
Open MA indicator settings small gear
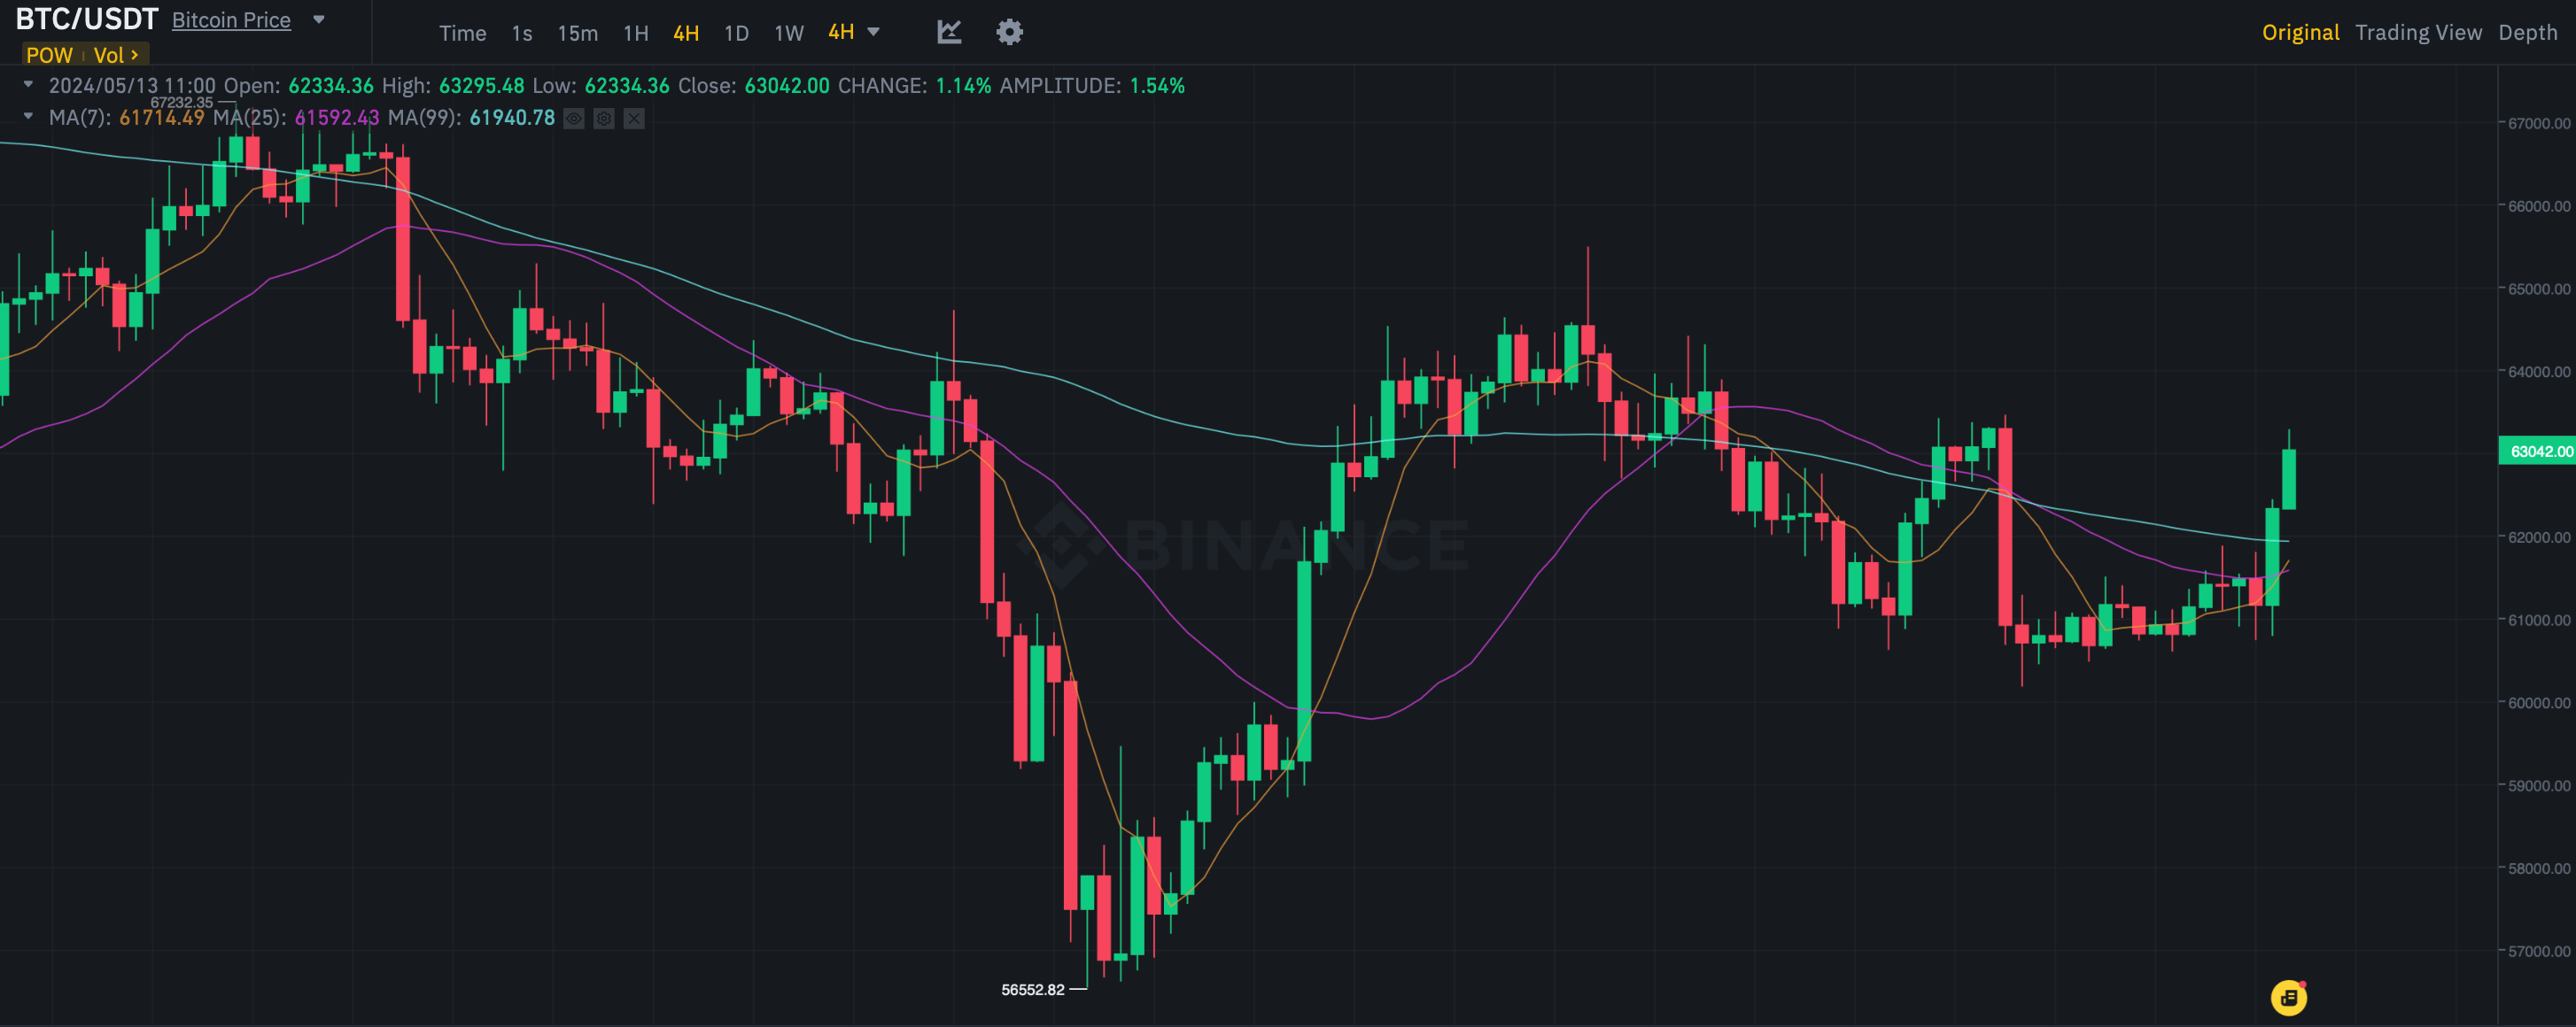[604, 119]
